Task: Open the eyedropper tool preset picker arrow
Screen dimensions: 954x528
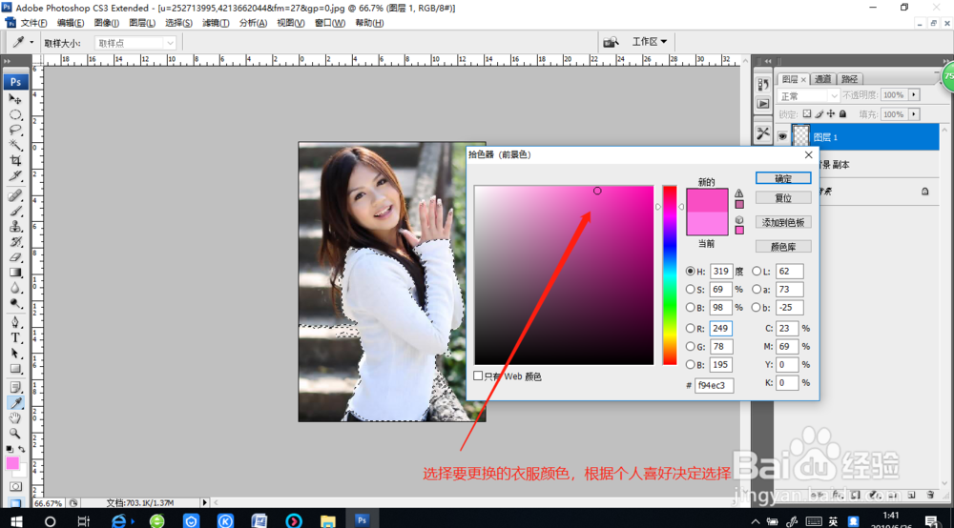Action: [x=31, y=43]
